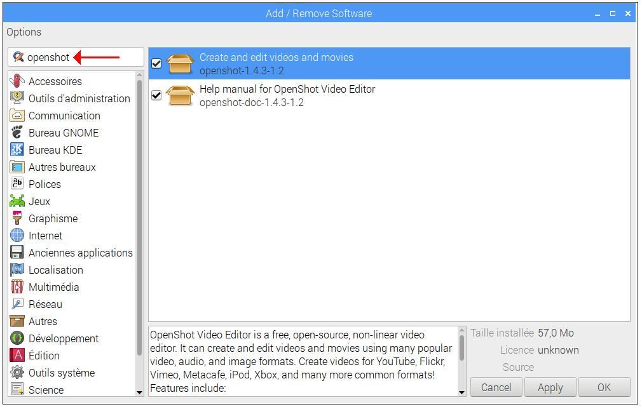Select the Réseau category label
642x407 pixels.
point(45,304)
